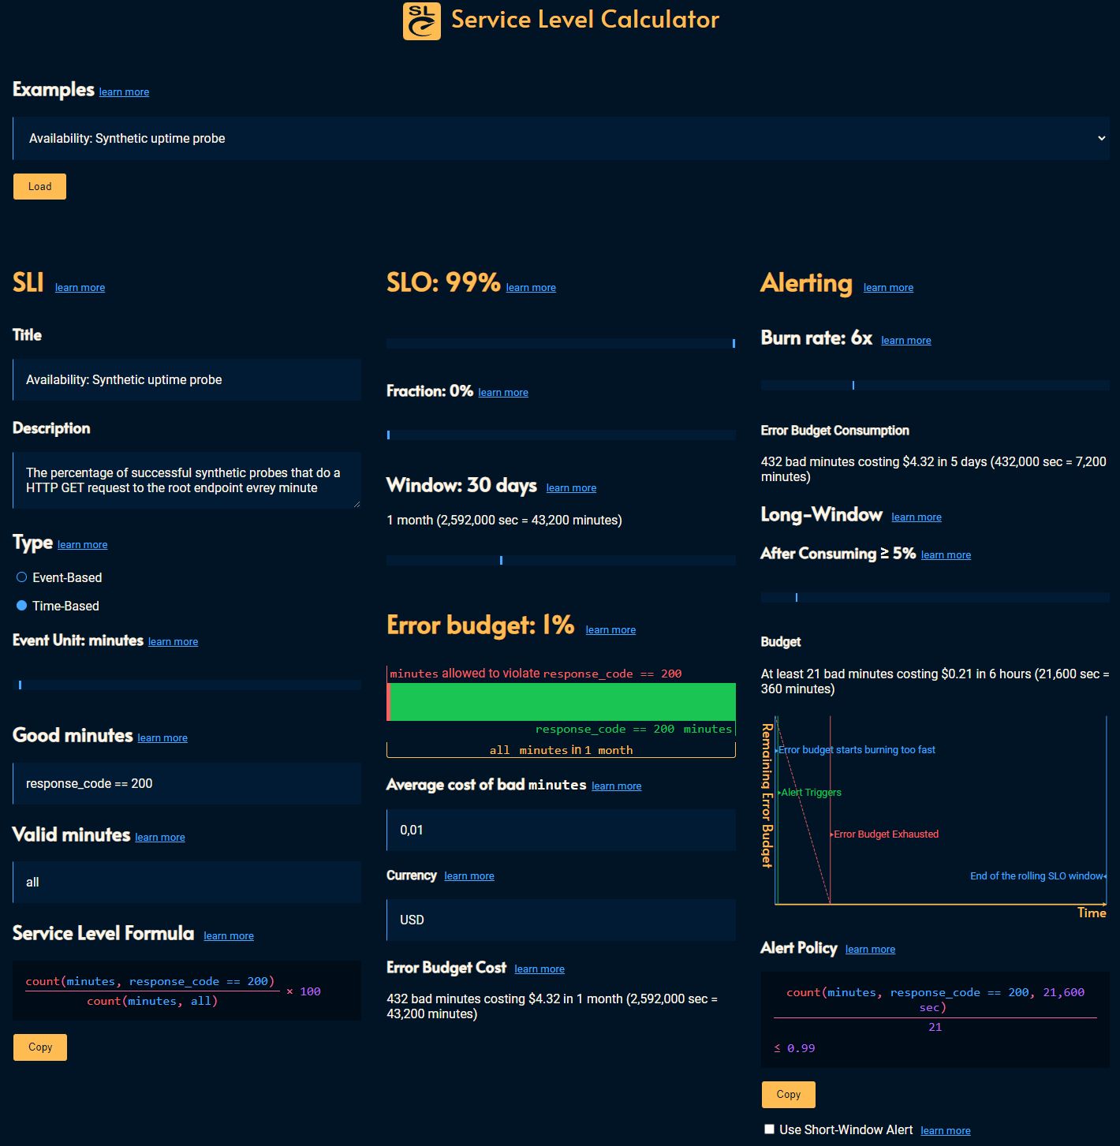Click the Title input field
The height and width of the screenshot is (1146, 1120).
pyautogui.click(x=186, y=379)
